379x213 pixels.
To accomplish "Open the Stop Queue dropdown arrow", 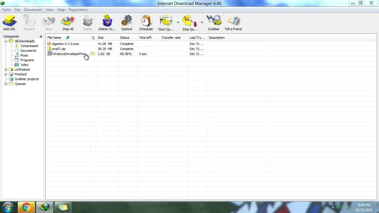I will [202, 22].
